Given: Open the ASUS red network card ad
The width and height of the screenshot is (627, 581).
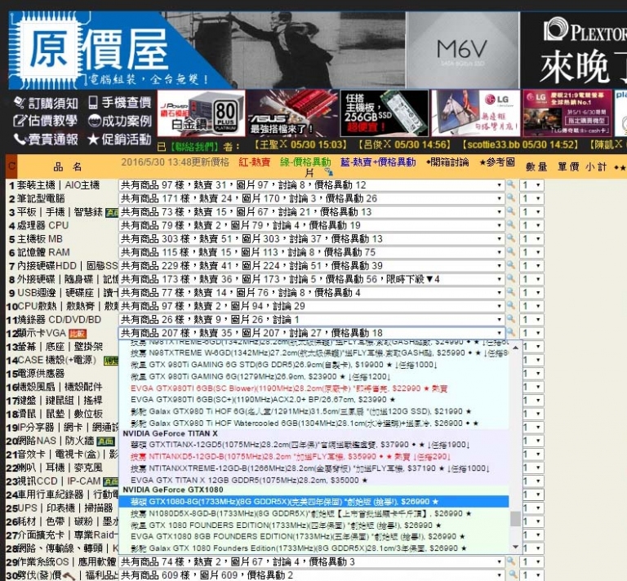Looking at the screenshot, I should (x=293, y=113).
